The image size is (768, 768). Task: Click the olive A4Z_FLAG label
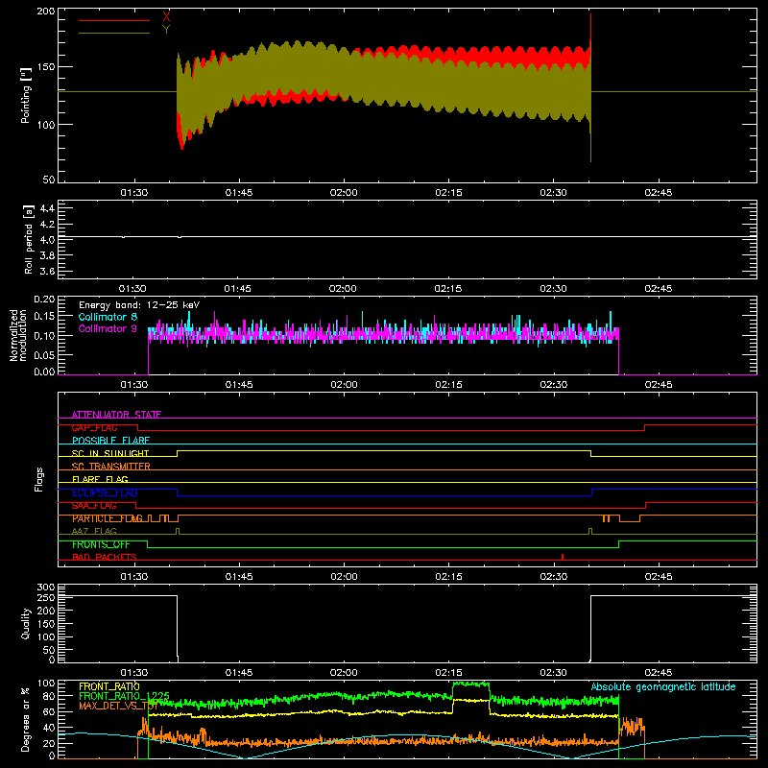(x=94, y=531)
